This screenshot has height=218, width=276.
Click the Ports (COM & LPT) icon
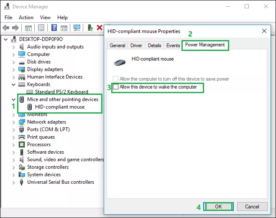point(21,129)
